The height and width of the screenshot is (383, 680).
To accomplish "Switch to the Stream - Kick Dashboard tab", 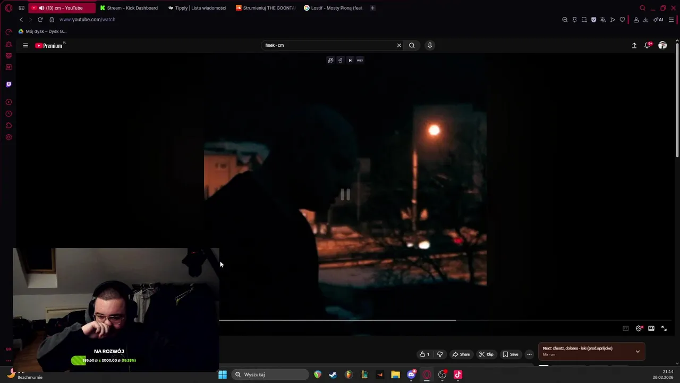I will [x=129, y=8].
